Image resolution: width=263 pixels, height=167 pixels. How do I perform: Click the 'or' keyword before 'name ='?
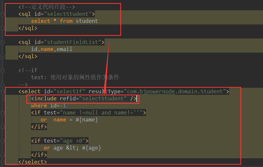(44, 120)
